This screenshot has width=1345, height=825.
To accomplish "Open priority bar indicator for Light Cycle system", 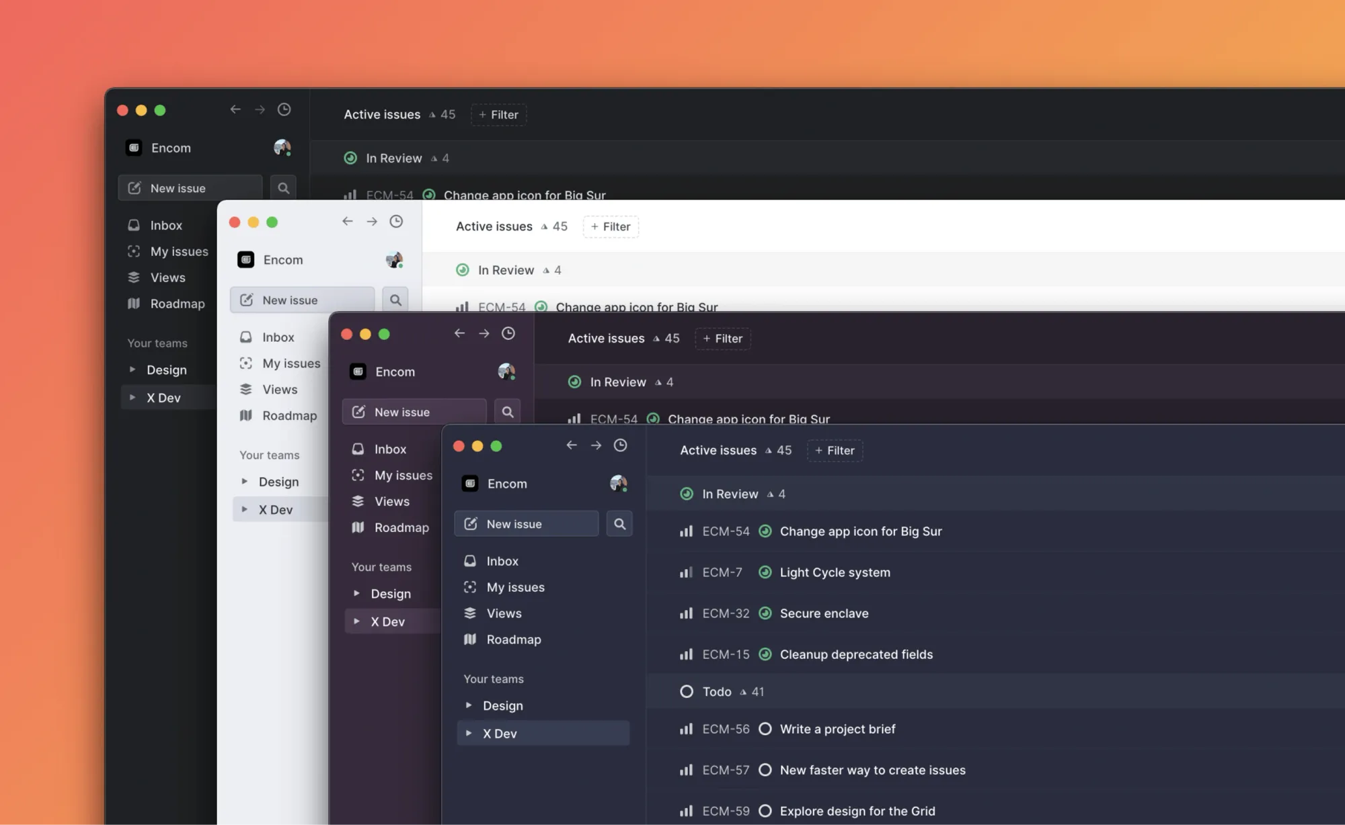I will pos(686,572).
